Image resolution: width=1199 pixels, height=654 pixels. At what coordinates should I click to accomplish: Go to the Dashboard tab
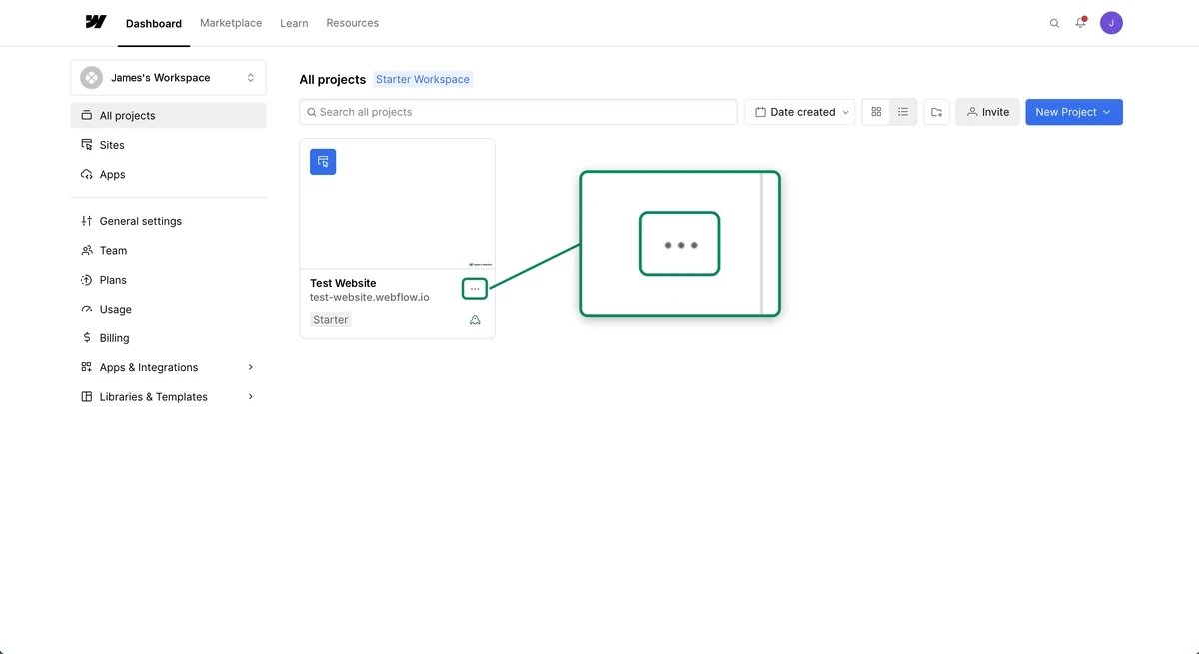[154, 23]
